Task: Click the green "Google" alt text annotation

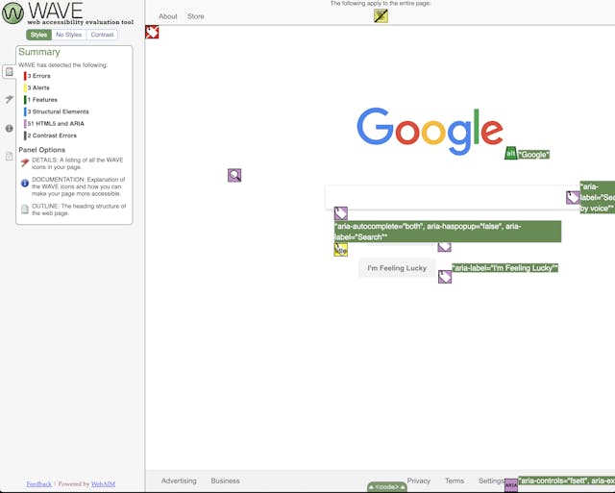Action: coord(533,154)
